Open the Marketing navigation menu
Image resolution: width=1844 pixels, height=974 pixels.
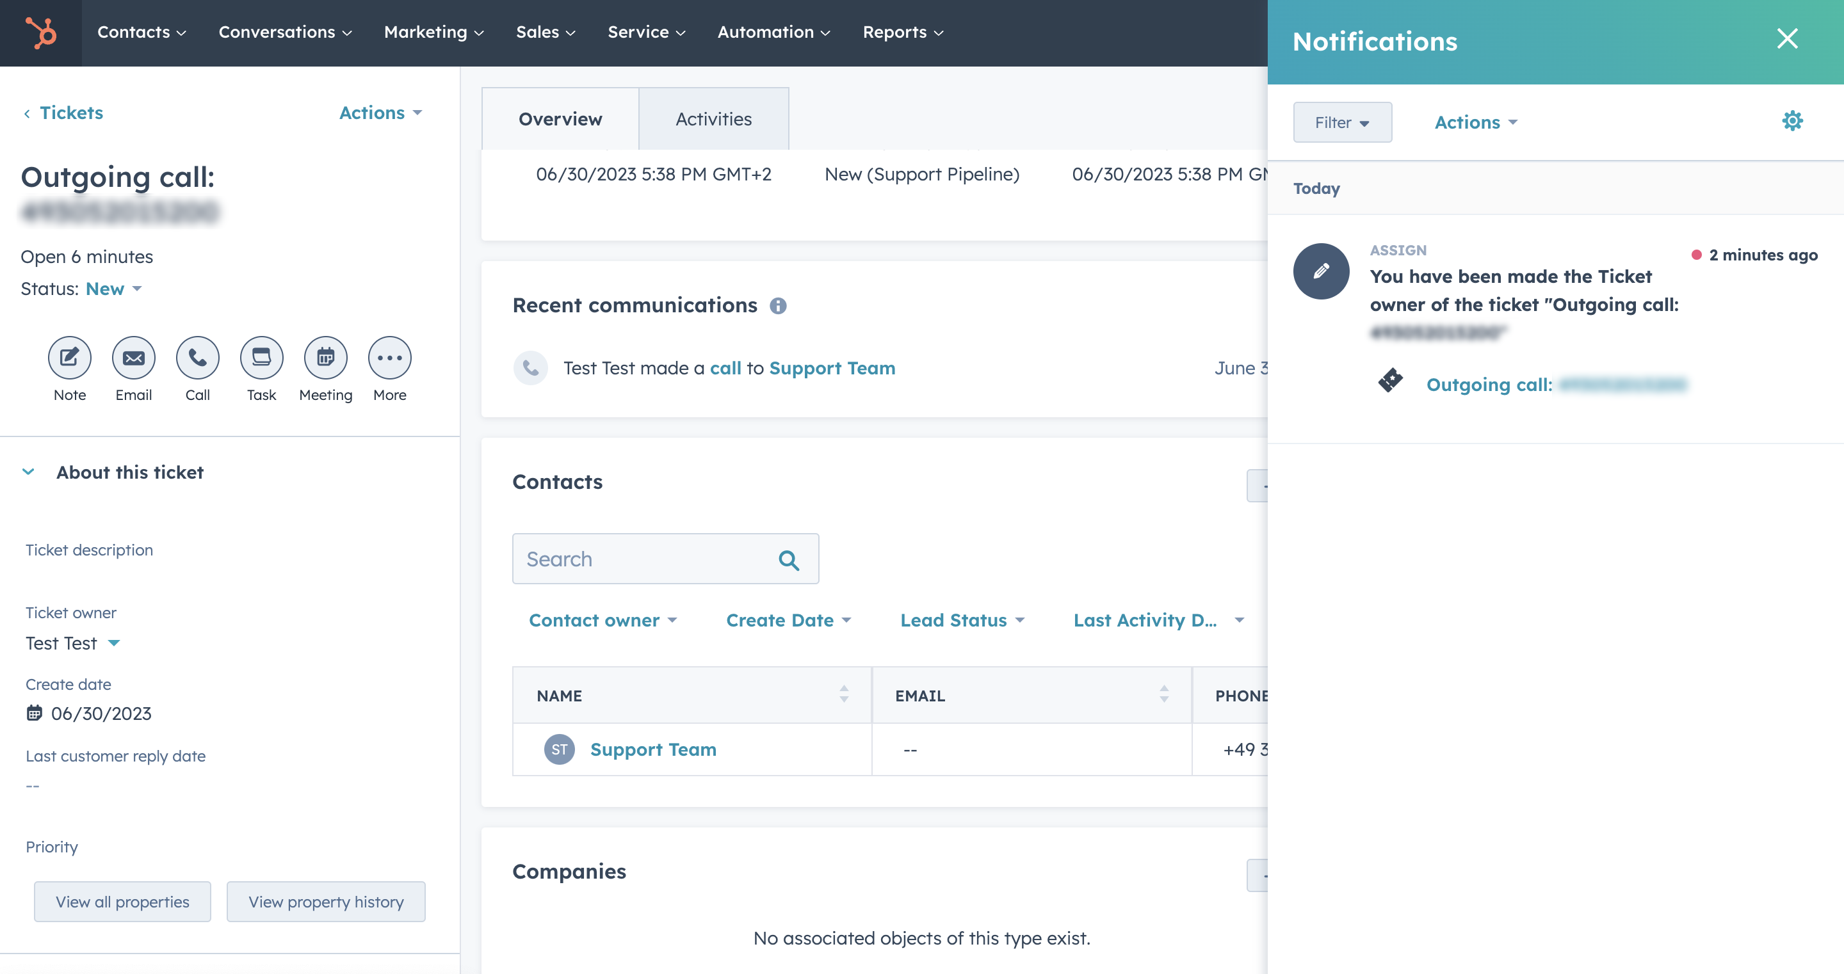coord(434,33)
